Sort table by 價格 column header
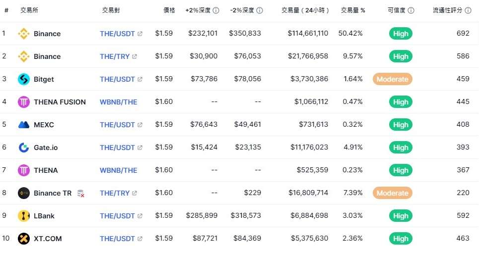This screenshot has height=253, width=479. pos(169,10)
